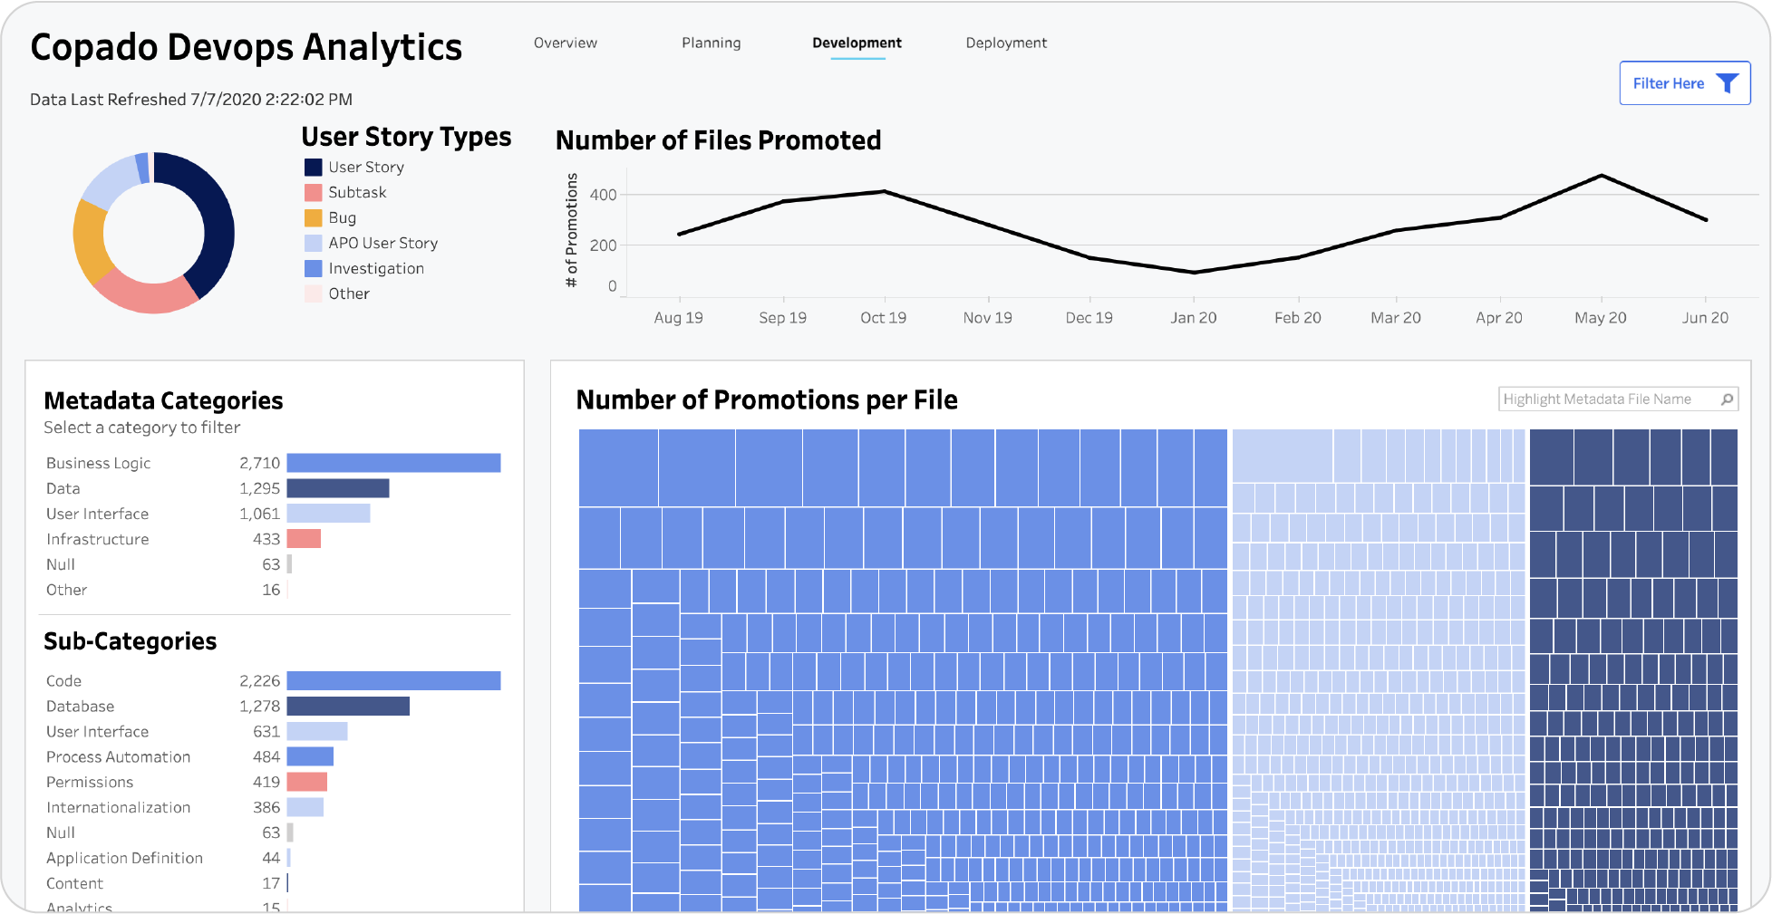Click the Investigation legend color swatch
Screen dimensions: 1772x914
(x=314, y=269)
